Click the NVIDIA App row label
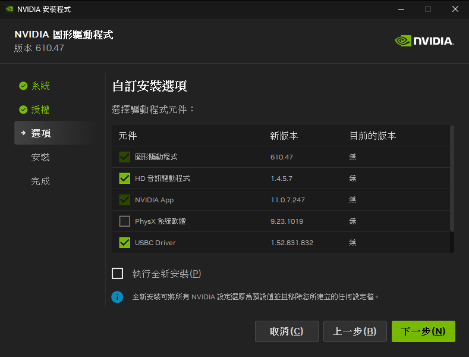The height and width of the screenshot is (357, 469). pyautogui.click(x=155, y=200)
